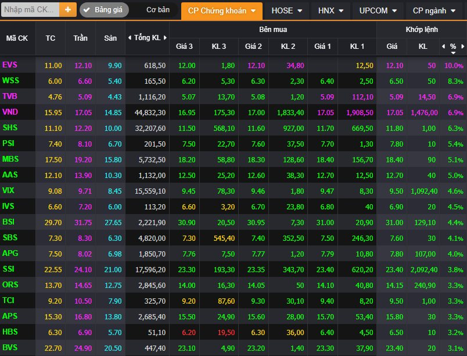Expand the HOSE exchange dropdown
This screenshot has width=467, height=356.
coord(287,10)
